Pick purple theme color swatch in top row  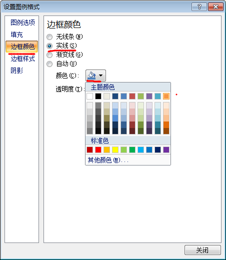pyautogui.click(x=149, y=96)
